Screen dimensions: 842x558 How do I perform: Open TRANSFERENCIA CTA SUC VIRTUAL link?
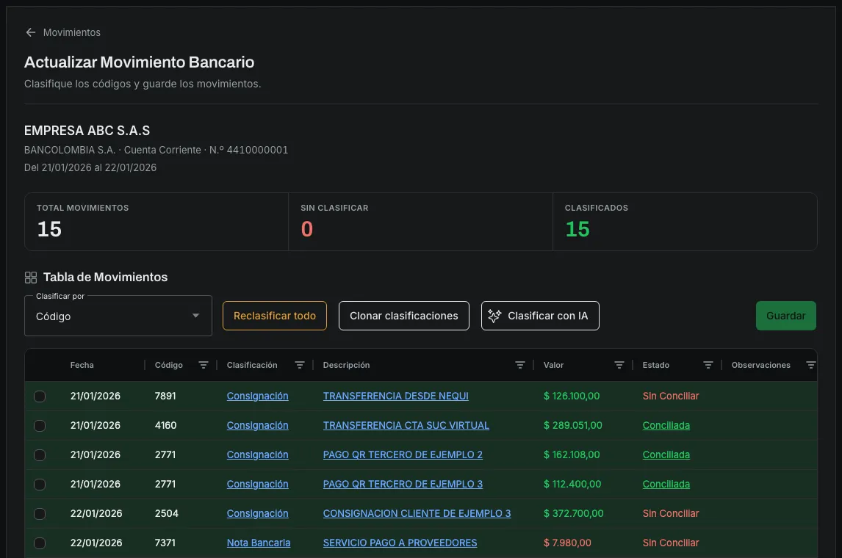(x=406, y=426)
